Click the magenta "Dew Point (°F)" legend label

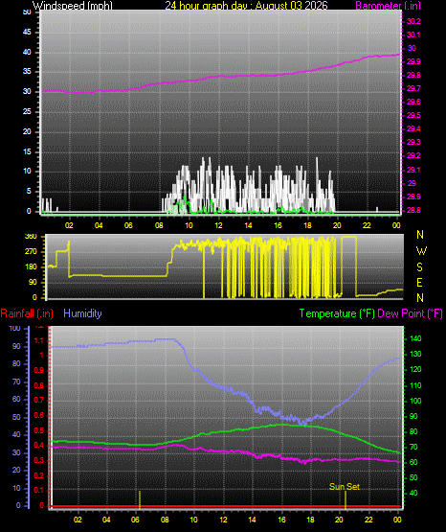coord(410,313)
